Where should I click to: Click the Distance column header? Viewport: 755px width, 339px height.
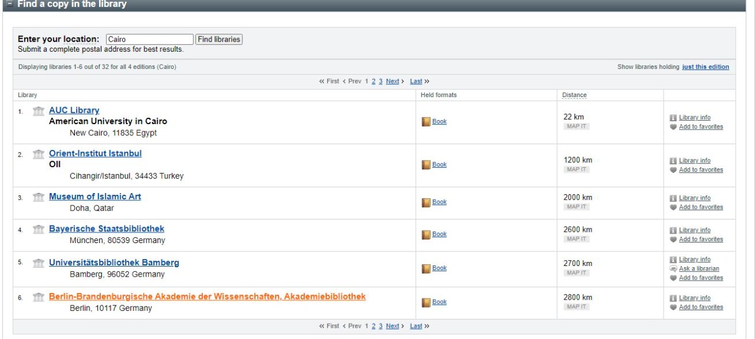(x=574, y=95)
